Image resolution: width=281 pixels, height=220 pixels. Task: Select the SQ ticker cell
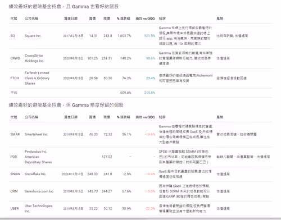click(12, 36)
